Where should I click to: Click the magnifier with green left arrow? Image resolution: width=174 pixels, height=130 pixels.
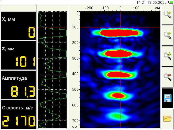167,35
